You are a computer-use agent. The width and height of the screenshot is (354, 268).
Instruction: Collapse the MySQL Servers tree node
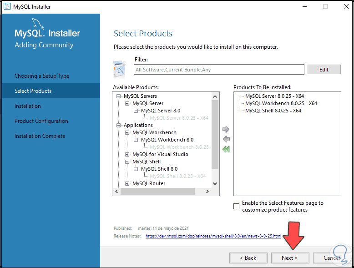click(119, 96)
